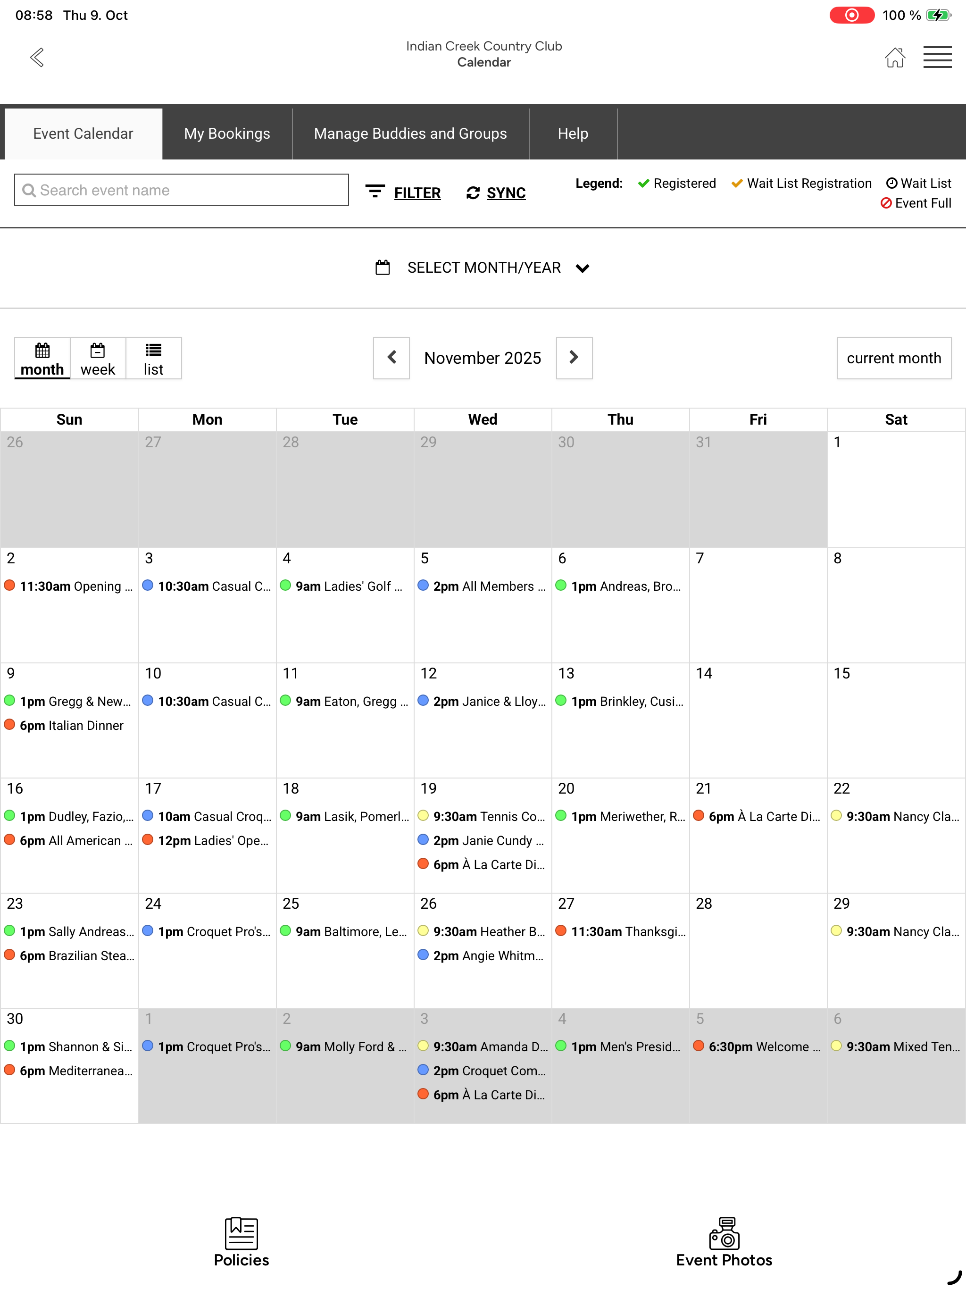The width and height of the screenshot is (966, 1289).
Task: Open 2pm All Members event on Nov 5
Action: [483, 586]
